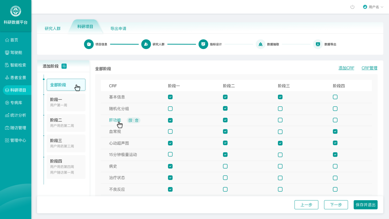Uncheck 基本信息 for 阶段一
The height and width of the screenshot is (219, 389).
(x=170, y=97)
